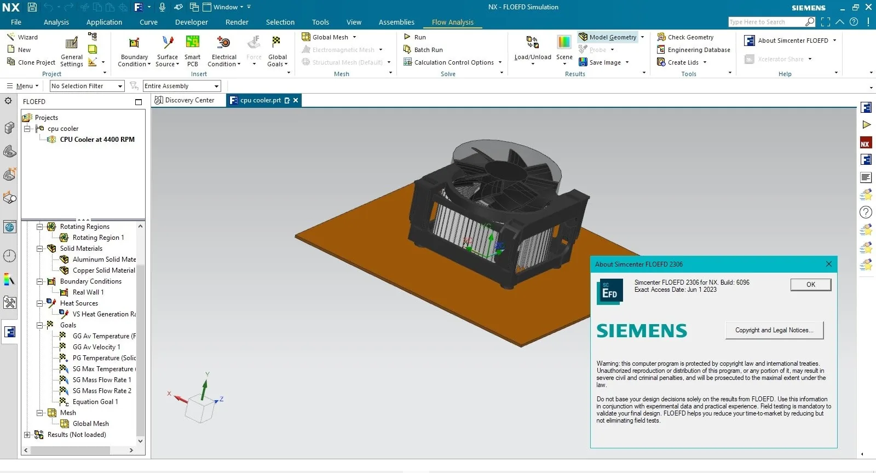Click the Run solver icon
876x473 pixels.
pyautogui.click(x=407, y=37)
